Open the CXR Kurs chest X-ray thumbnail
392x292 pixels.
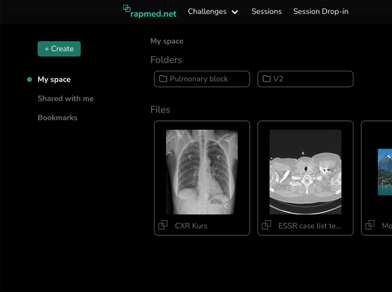coord(202,172)
